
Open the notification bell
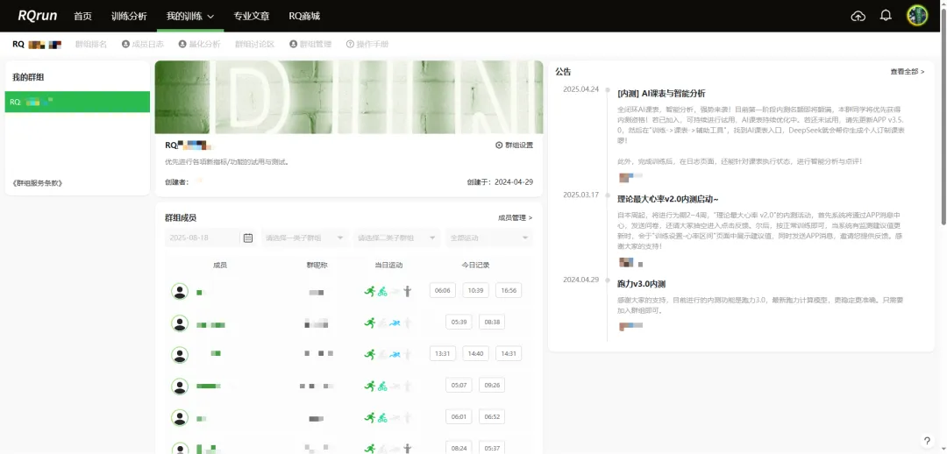(x=886, y=16)
